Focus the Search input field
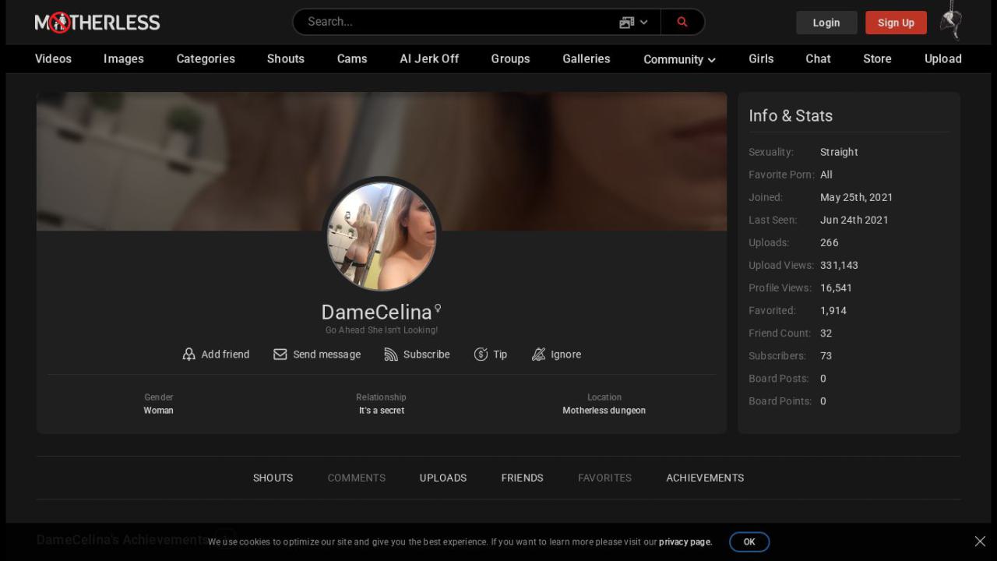997x561 pixels. [x=456, y=22]
